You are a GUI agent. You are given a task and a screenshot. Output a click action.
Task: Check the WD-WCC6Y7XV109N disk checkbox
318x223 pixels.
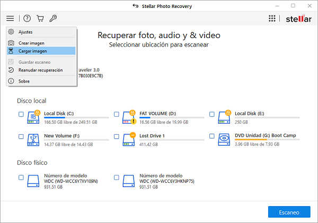[21, 178]
